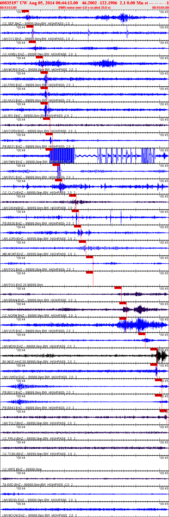Select the pick flag on the UW BRAN BHZ trace

pyautogui.click(x=118, y=288)
